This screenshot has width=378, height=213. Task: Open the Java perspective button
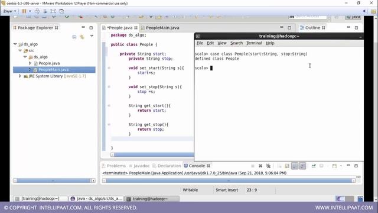pyautogui.click(x=353, y=17)
